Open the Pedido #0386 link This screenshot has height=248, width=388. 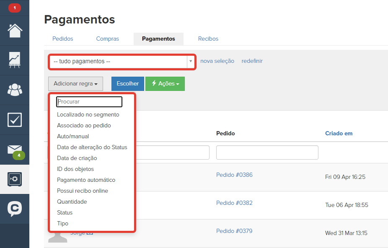(234, 175)
